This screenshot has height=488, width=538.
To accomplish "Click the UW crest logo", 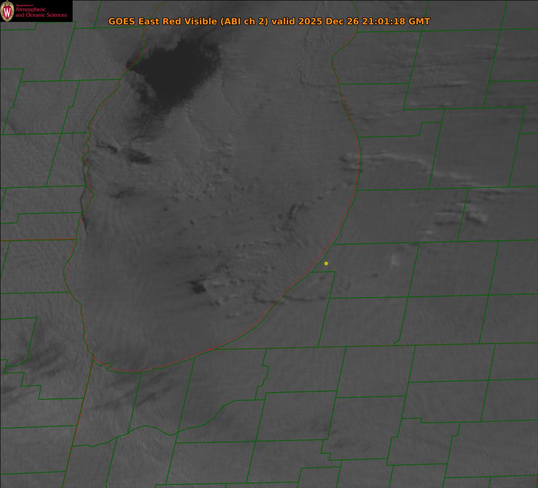I will 7,11.
